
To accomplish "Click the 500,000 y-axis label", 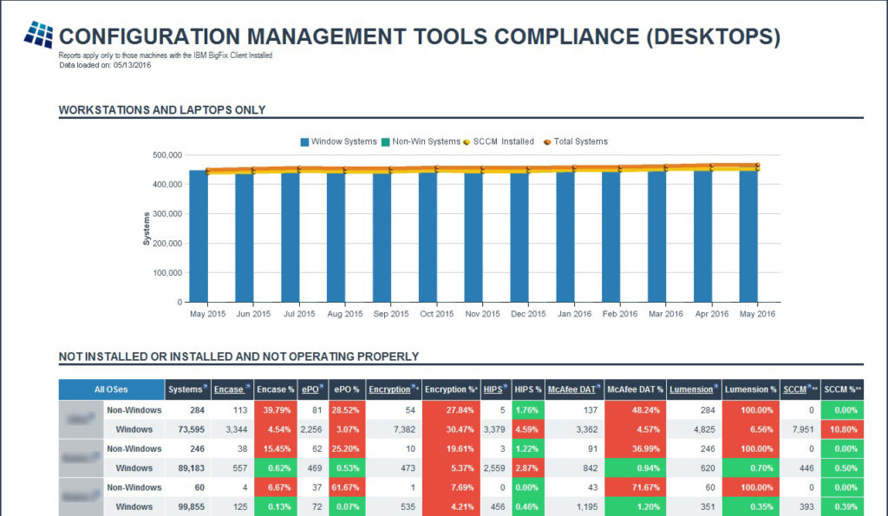I will (x=167, y=155).
